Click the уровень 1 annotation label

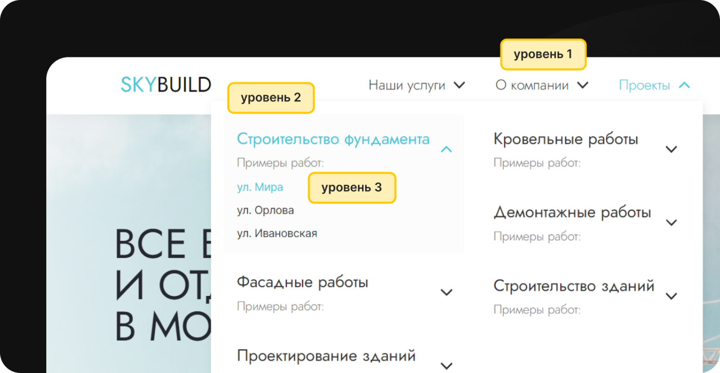[x=543, y=54]
